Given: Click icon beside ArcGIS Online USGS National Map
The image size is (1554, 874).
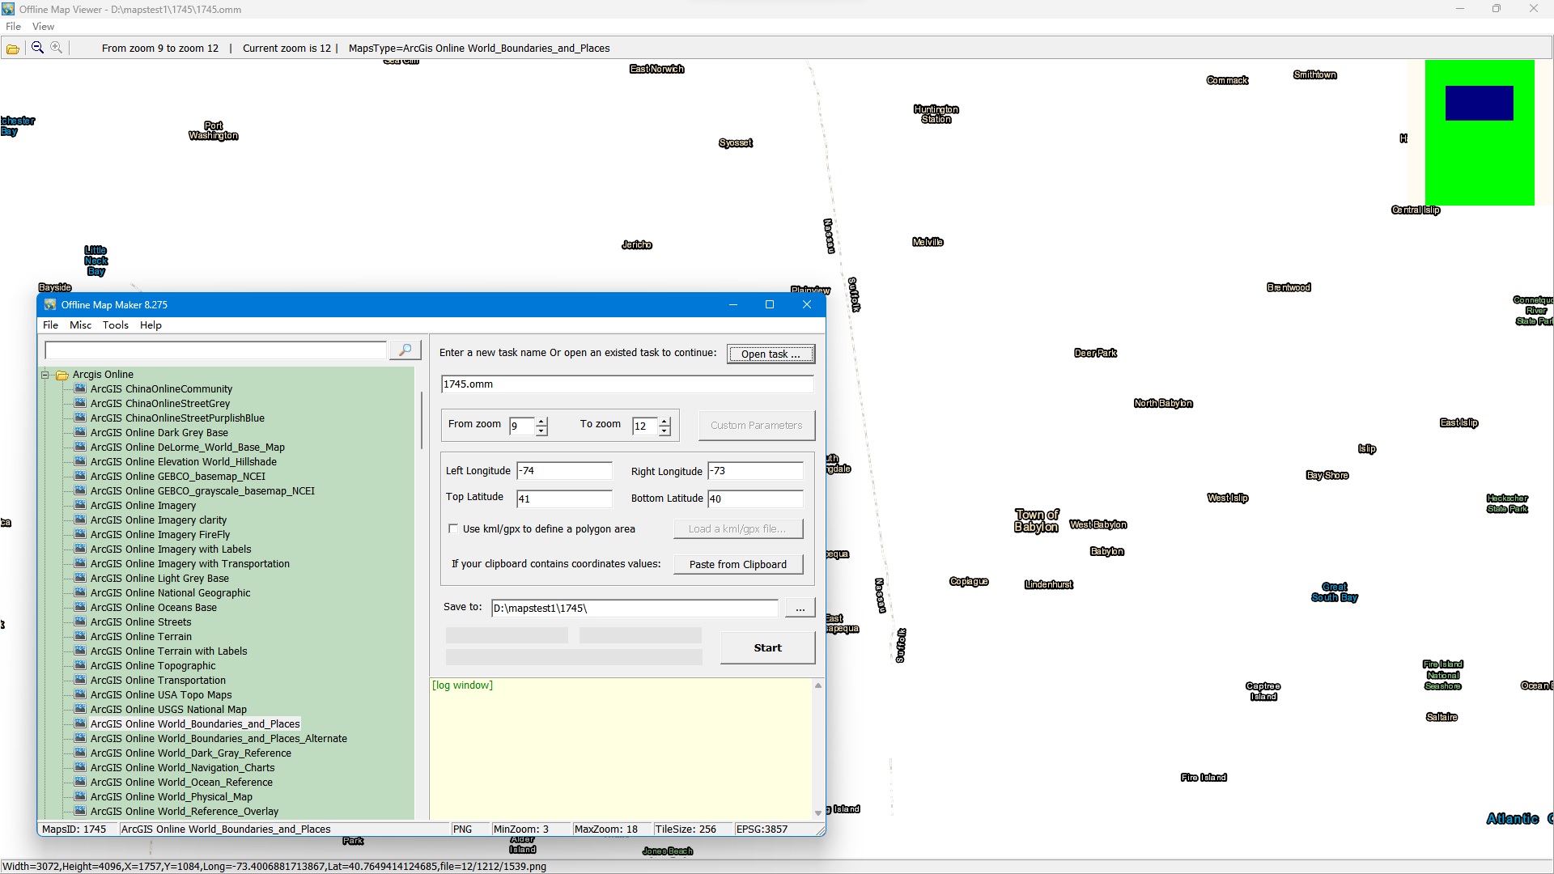Looking at the screenshot, I should [x=80, y=709].
